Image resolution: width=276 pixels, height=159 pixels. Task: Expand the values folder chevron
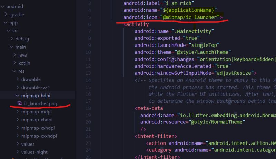[x=18, y=144]
